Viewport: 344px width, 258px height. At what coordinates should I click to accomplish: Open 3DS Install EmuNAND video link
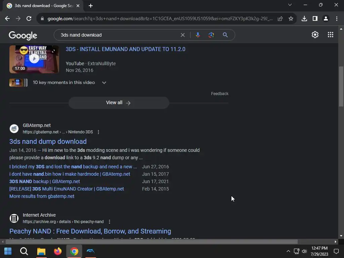pos(126,49)
